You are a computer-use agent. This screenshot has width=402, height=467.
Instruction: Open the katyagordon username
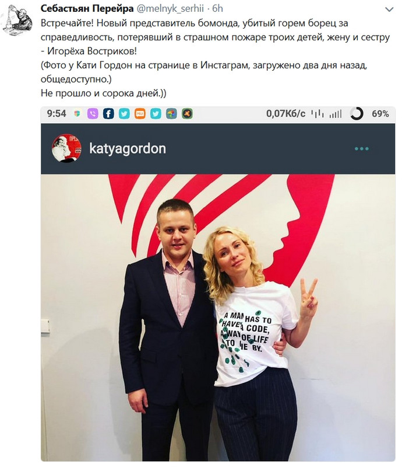point(128,149)
